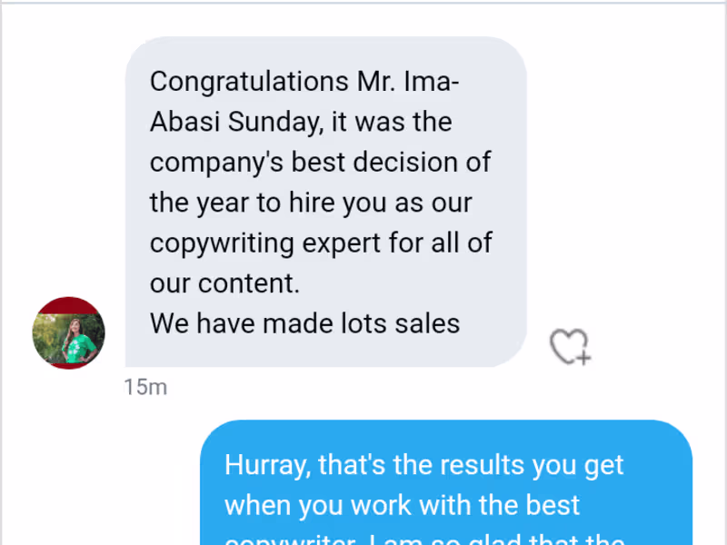The width and height of the screenshot is (727, 545).
Task: Click the line 'the year to hire you as our'
Action: (311, 203)
